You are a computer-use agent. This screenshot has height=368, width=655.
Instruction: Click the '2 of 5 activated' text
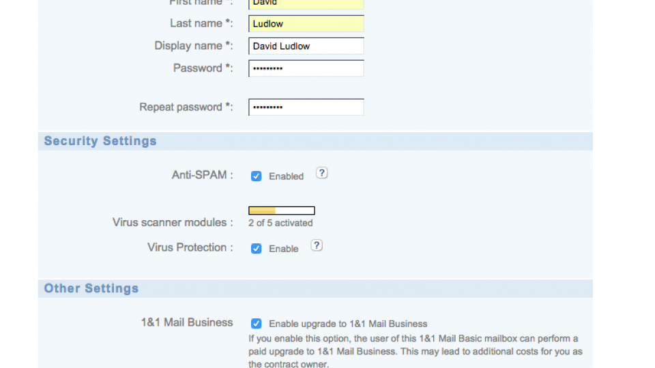click(x=280, y=223)
